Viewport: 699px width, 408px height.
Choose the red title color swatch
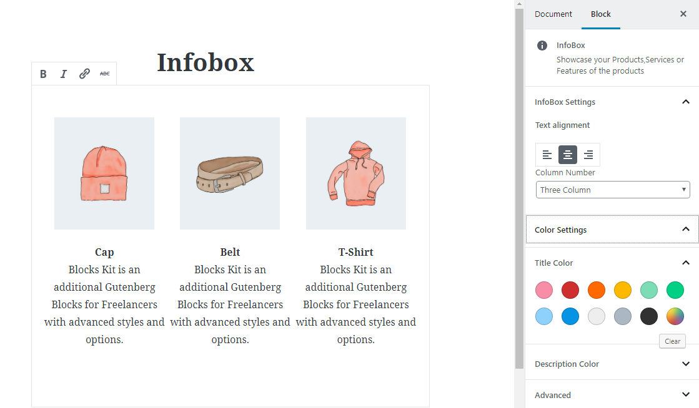point(570,290)
